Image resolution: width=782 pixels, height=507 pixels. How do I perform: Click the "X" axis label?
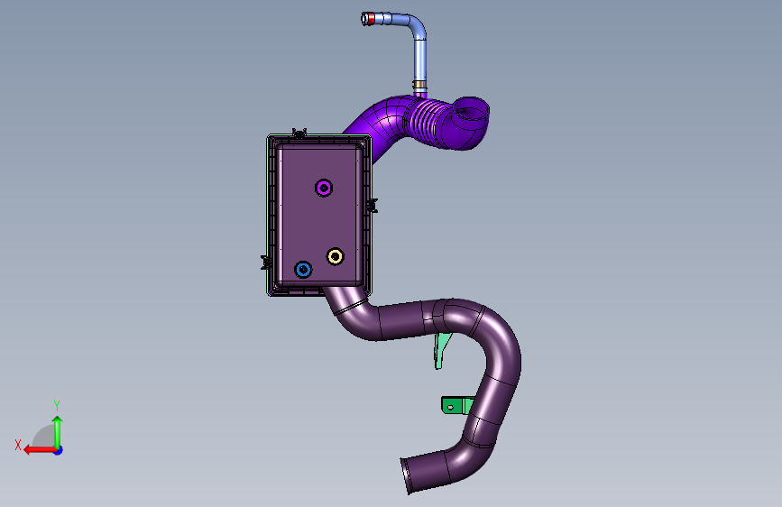pos(18,445)
